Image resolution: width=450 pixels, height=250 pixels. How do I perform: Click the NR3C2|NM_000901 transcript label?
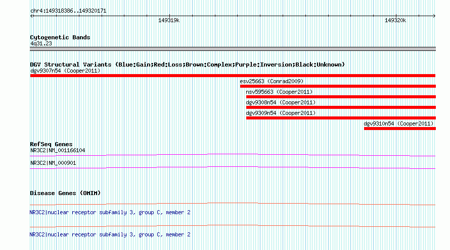point(53,163)
